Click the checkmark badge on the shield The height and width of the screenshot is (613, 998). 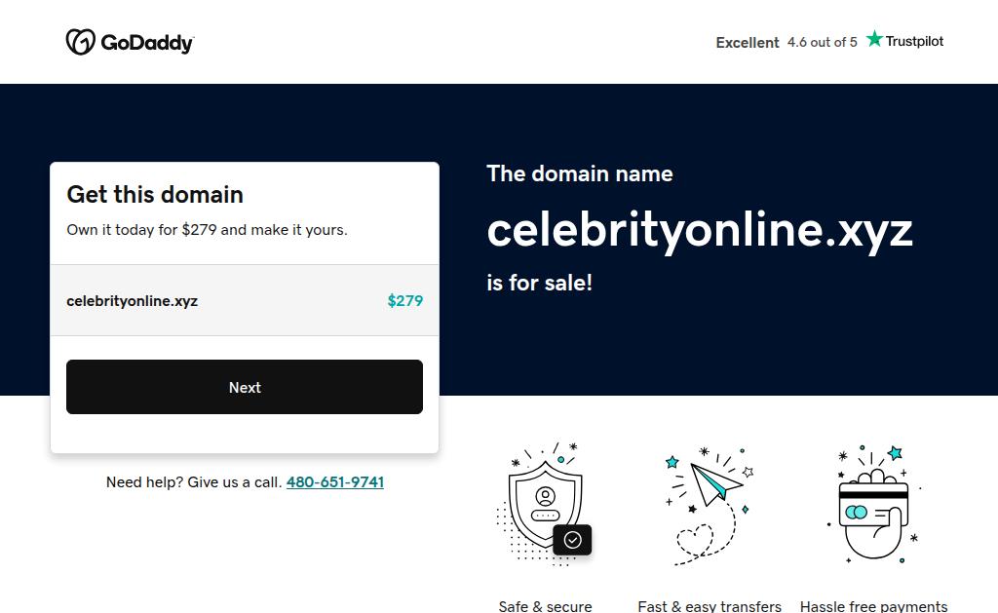click(572, 539)
